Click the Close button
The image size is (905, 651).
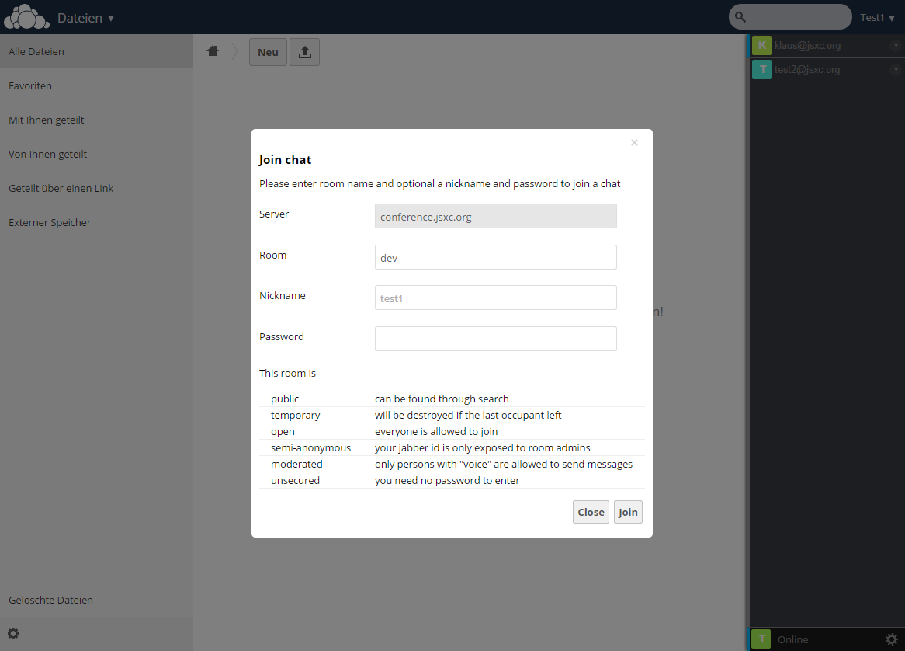[x=591, y=512]
